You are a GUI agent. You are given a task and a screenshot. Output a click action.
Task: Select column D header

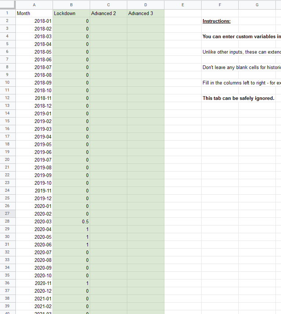pyautogui.click(x=146, y=5)
